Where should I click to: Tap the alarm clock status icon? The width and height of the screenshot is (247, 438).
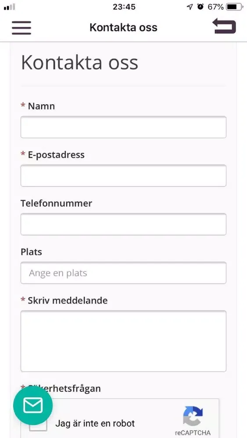click(x=200, y=7)
